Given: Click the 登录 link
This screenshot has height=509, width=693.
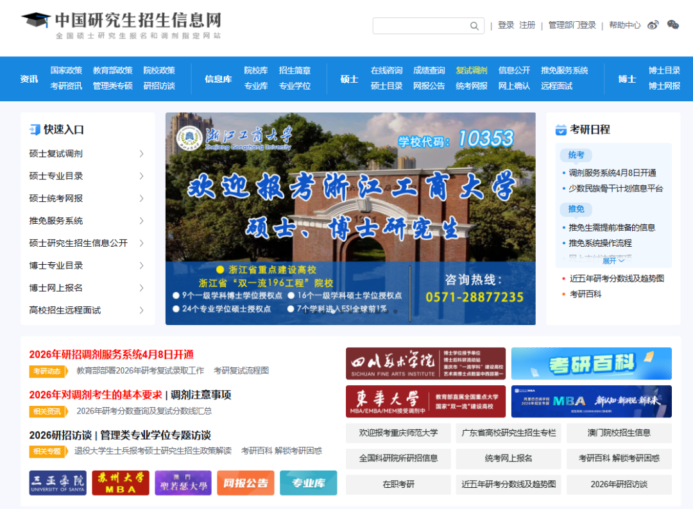Looking at the screenshot, I should tap(506, 25).
